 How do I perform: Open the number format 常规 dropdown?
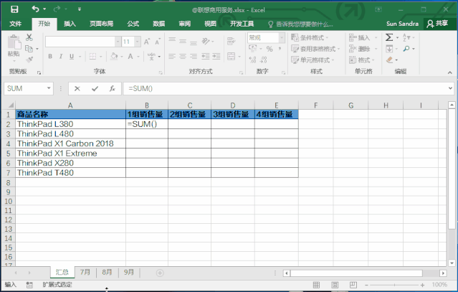282,38
